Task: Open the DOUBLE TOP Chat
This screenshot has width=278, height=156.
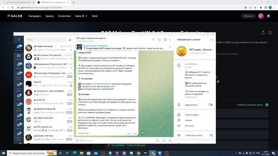Action: pos(49,138)
